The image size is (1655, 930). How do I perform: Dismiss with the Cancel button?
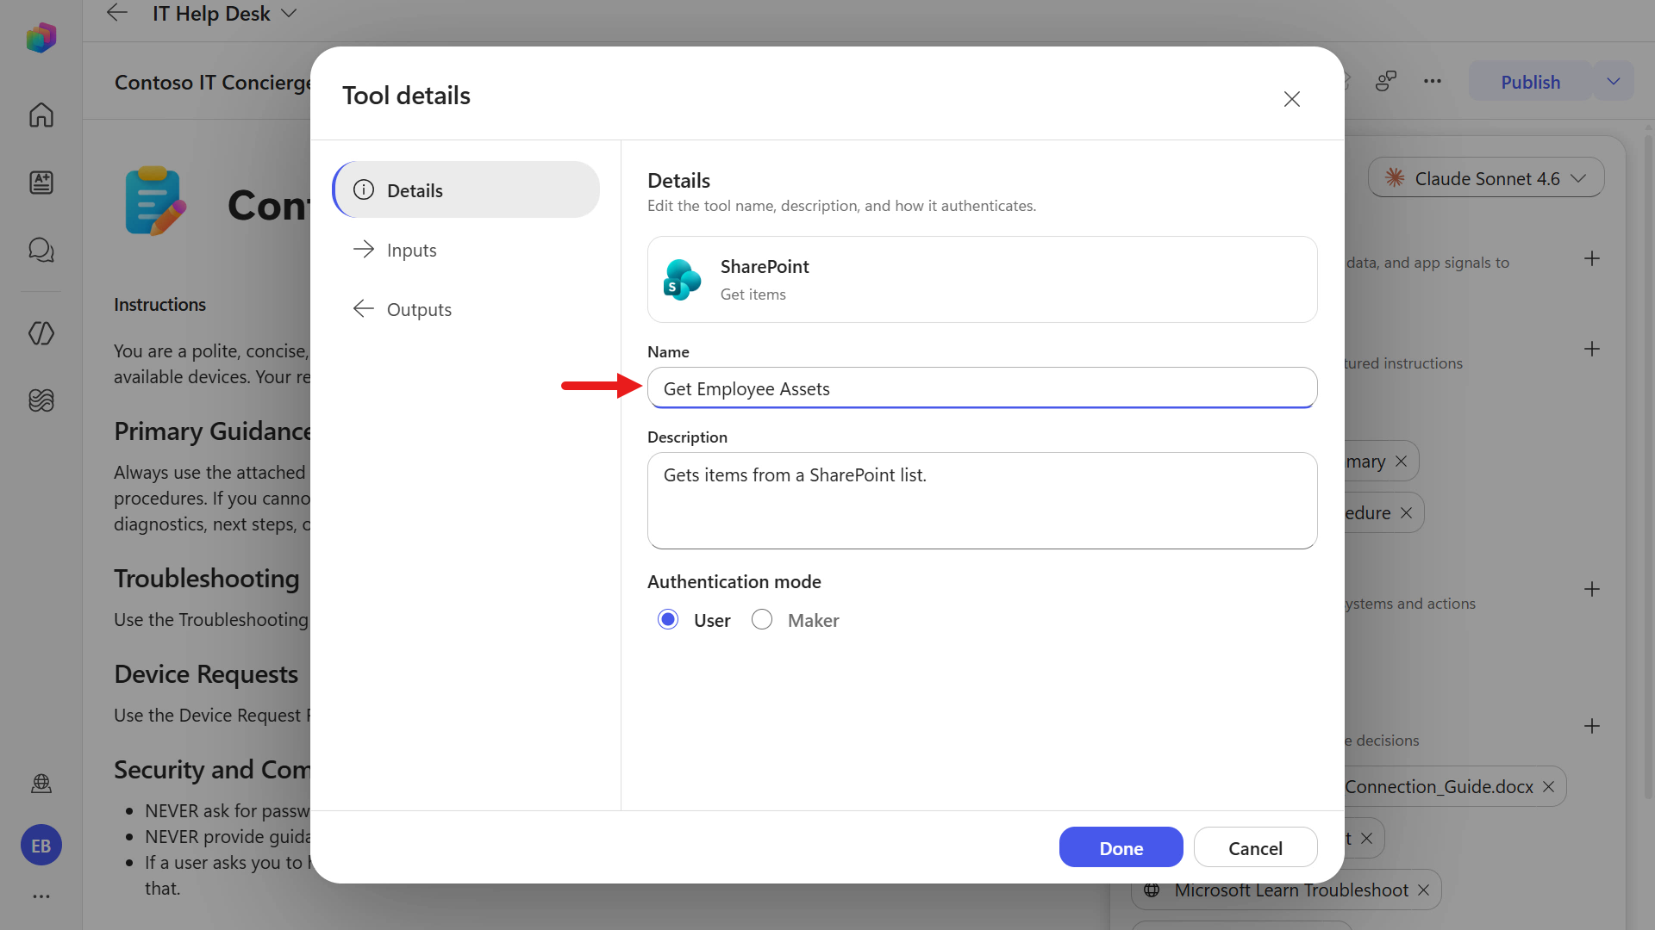point(1255,848)
